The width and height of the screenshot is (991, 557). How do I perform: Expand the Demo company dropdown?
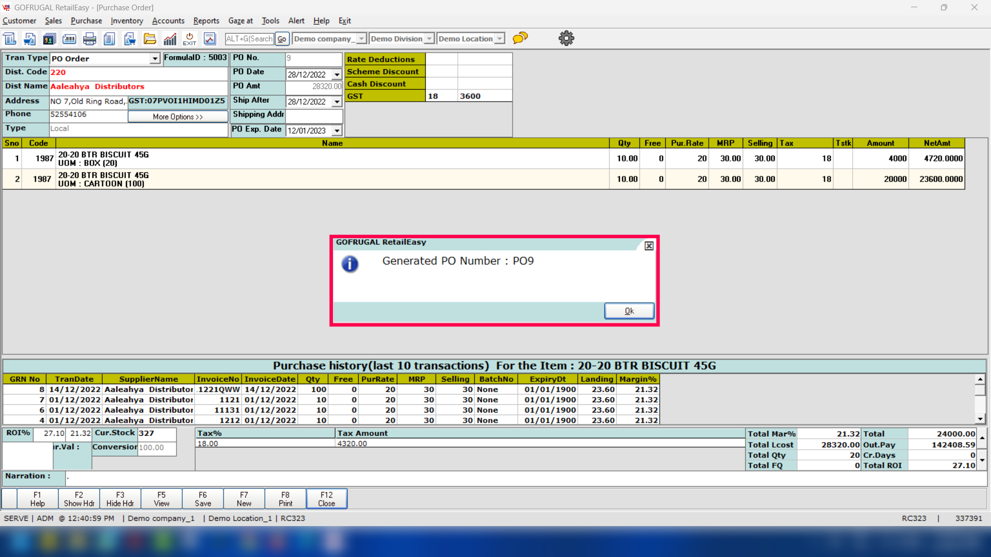pos(361,39)
